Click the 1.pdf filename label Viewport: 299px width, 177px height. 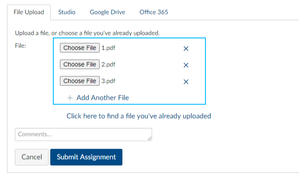pos(108,48)
